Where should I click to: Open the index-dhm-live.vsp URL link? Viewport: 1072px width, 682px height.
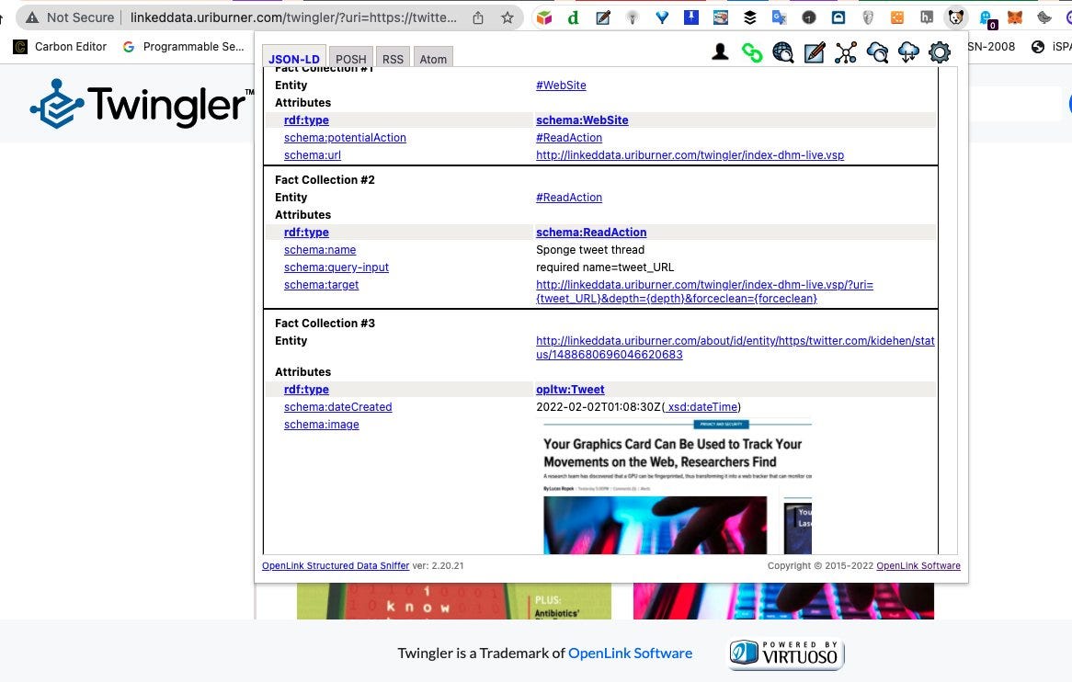(690, 155)
